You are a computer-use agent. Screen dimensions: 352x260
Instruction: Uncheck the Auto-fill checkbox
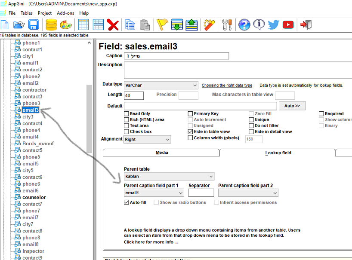pos(127,202)
